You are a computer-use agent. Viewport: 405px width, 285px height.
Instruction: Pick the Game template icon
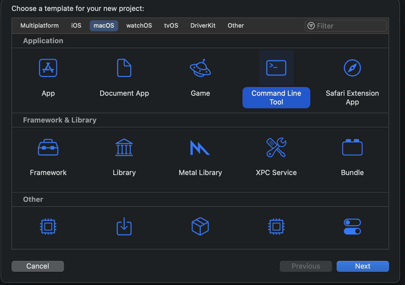(200, 68)
